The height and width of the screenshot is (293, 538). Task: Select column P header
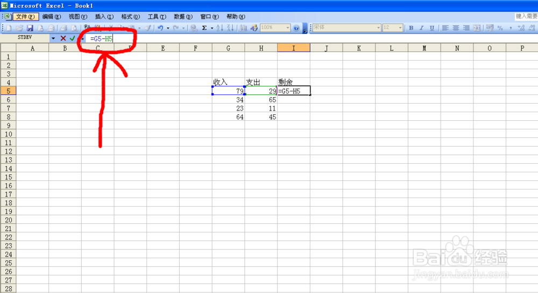(522, 48)
